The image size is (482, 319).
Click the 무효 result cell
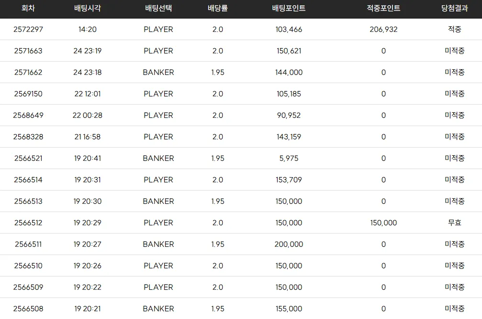[454, 223]
